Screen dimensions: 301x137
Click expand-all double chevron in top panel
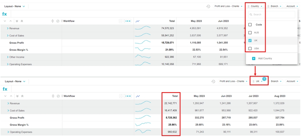click(17, 21)
